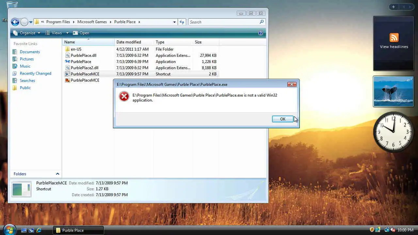This screenshot has height=235, width=418.
Task: Open the Windows Start orb
Action: (x=9, y=230)
